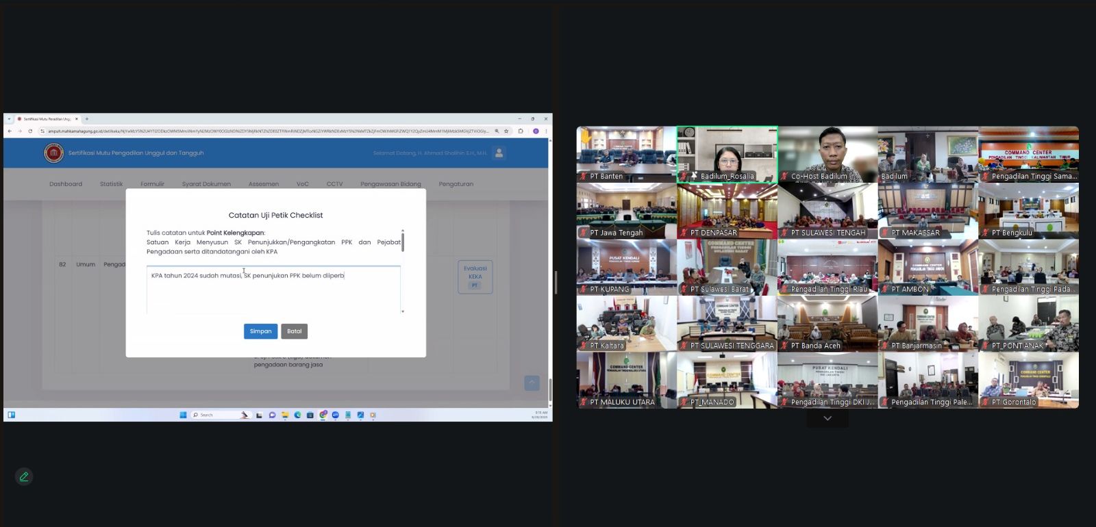
Task: Open the Pengaturan menu item
Action: 456,184
